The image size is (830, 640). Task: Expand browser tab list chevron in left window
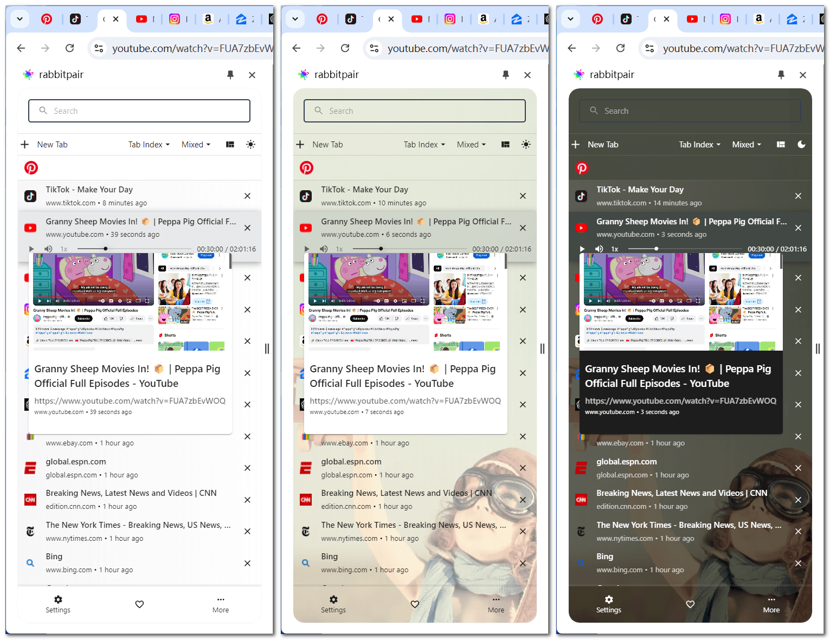[20, 19]
